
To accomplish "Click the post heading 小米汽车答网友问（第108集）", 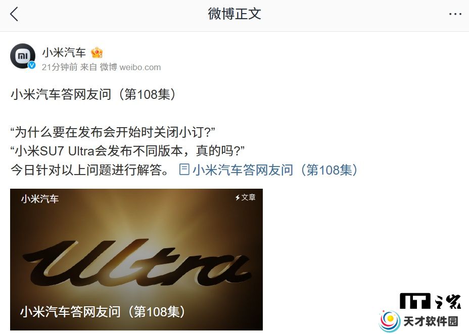I will coord(93,94).
